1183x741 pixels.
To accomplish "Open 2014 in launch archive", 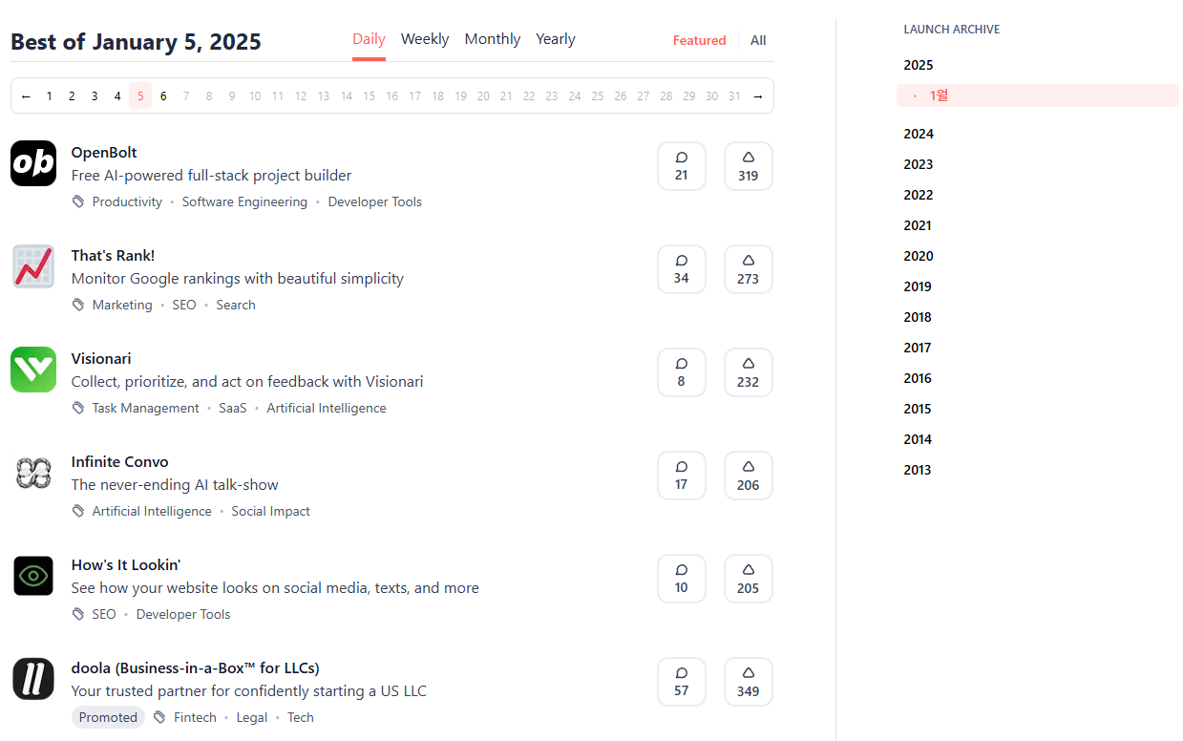I will click(918, 439).
